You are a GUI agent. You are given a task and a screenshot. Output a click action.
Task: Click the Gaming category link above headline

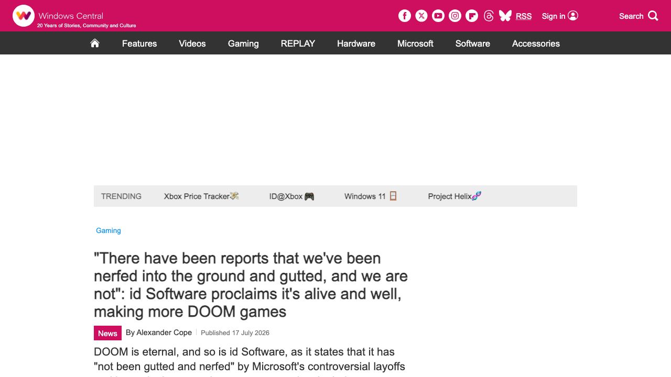pyautogui.click(x=109, y=230)
